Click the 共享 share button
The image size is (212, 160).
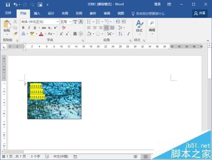coord(200,13)
